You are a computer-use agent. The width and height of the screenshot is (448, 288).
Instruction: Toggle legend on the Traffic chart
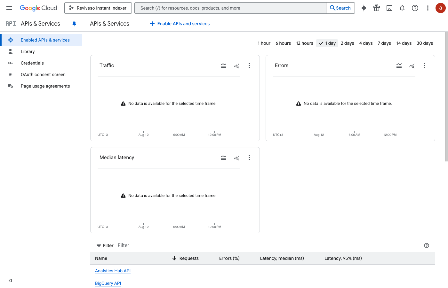tap(224, 66)
